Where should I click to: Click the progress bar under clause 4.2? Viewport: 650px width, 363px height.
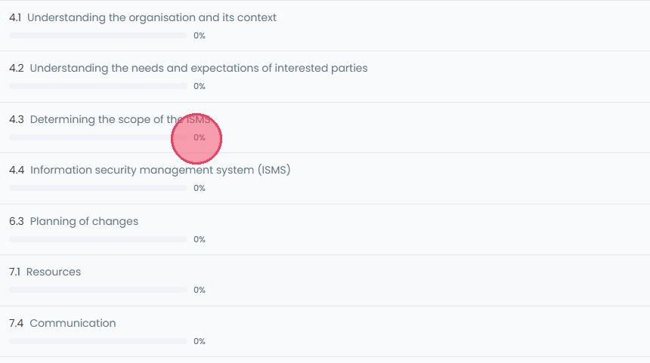98,86
